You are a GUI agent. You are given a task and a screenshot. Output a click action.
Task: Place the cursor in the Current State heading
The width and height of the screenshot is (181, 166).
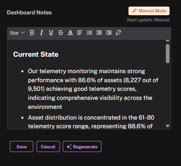tap(36, 54)
